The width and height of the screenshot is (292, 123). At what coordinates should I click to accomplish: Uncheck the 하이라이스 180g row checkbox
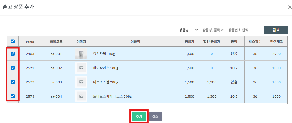(12, 68)
